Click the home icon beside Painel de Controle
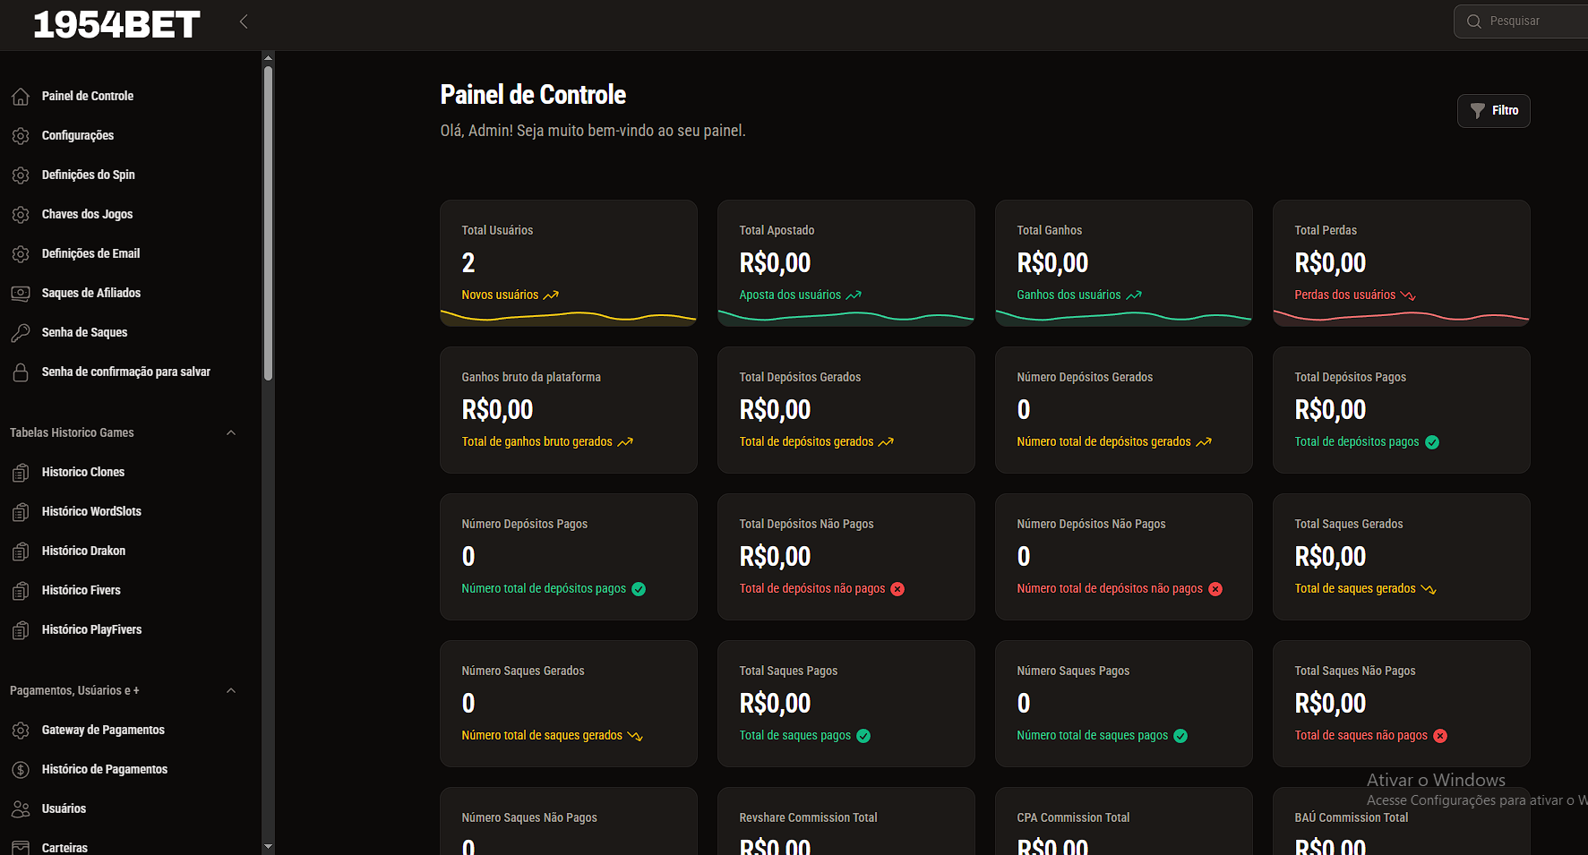Screen dimensions: 1588x855 [x=21, y=97]
